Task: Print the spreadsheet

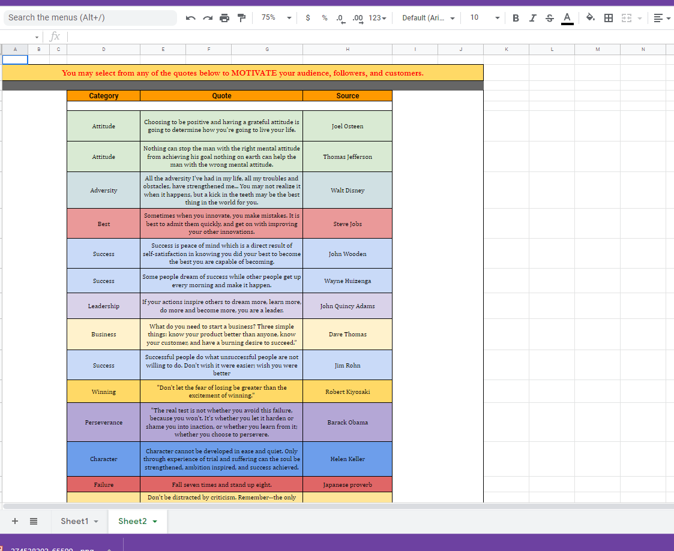Action: click(x=224, y=18)
